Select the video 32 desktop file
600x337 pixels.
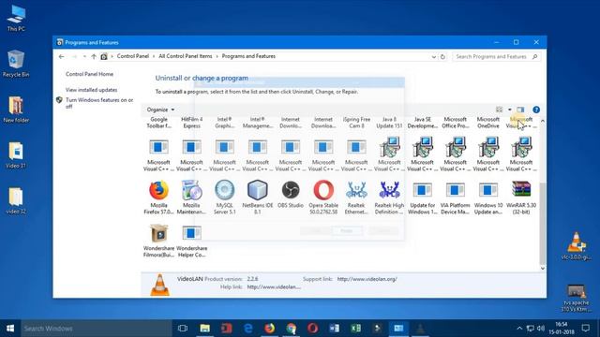16,200
